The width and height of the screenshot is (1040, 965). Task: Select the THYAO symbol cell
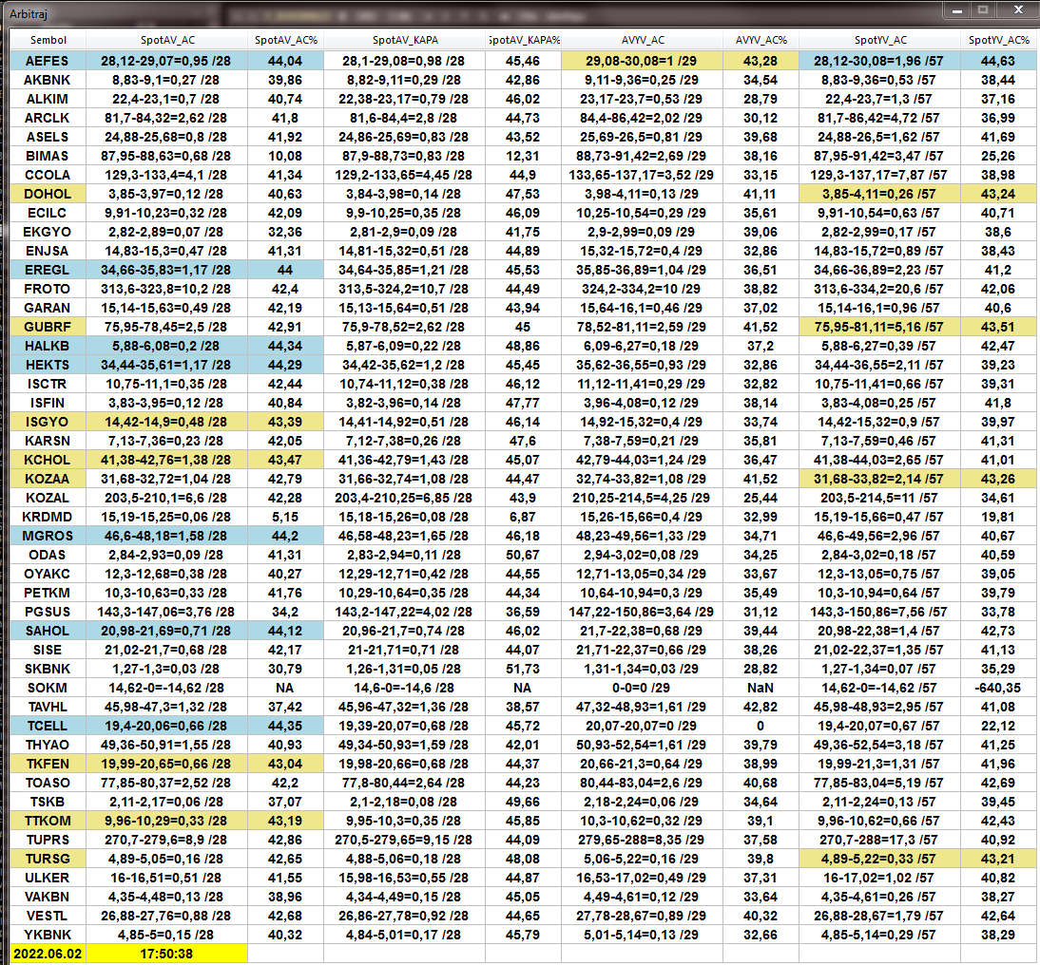[48, 745]
